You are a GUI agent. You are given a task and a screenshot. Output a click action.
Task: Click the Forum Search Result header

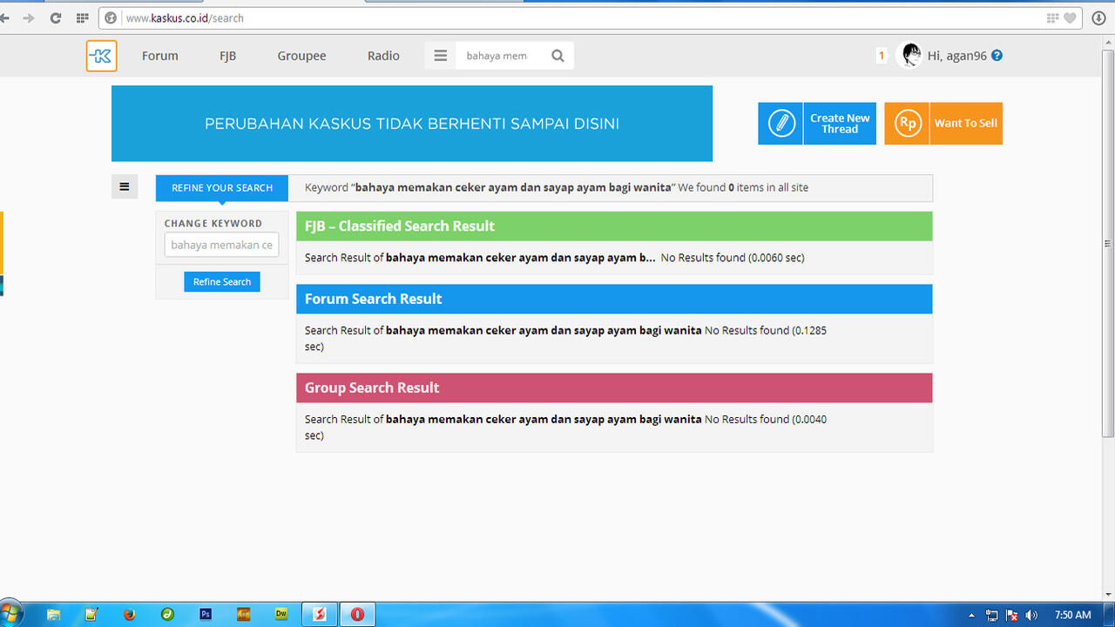[x=614, y=299]
